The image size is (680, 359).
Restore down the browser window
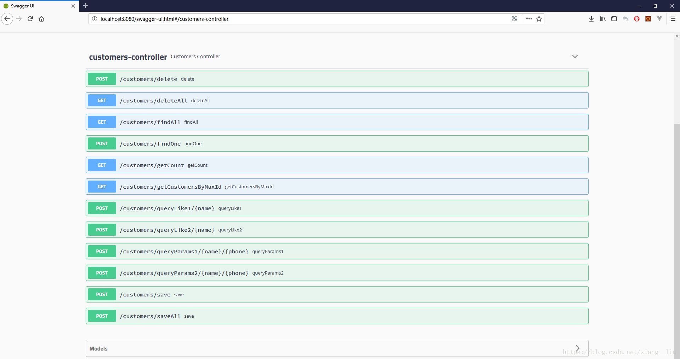tap(656, 6)
